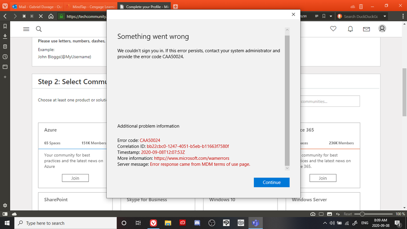Click Continue in the error dialog
This screenshot has height=229, width=407.
click(x=271, y=182)
